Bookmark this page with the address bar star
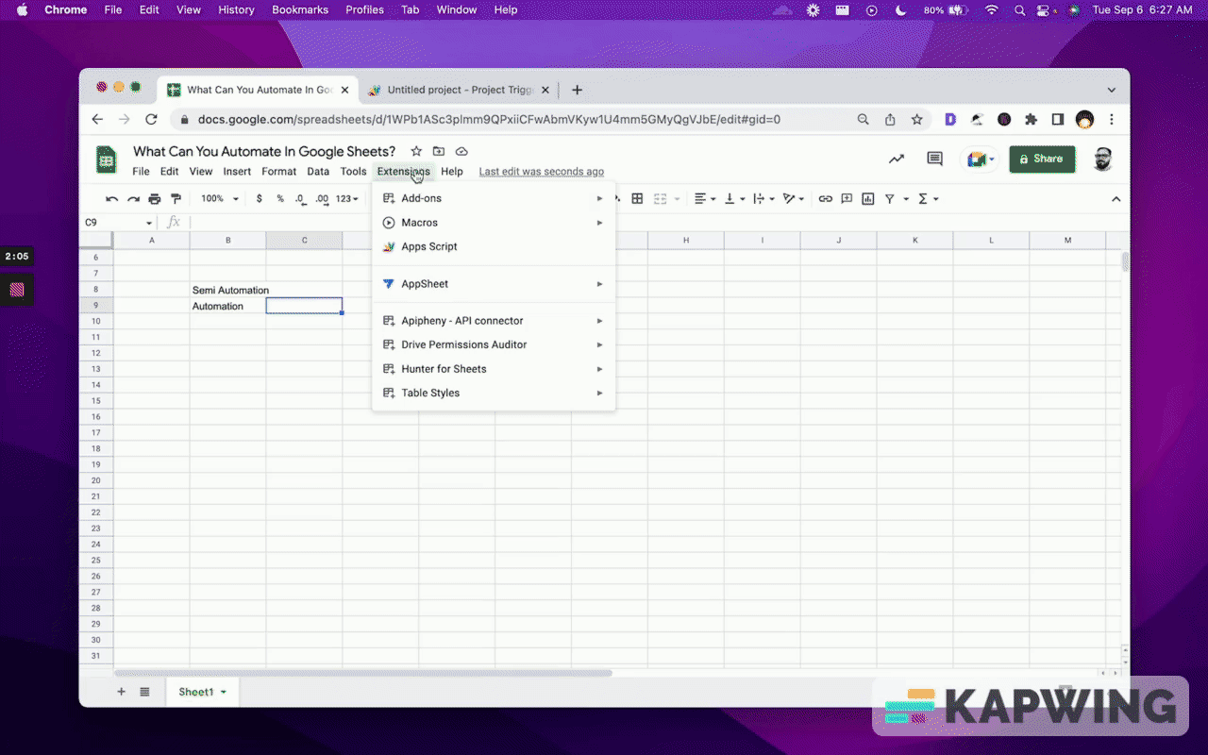Screen dimensions: 1208x755 pyautogui.click(x=916, y=120)
